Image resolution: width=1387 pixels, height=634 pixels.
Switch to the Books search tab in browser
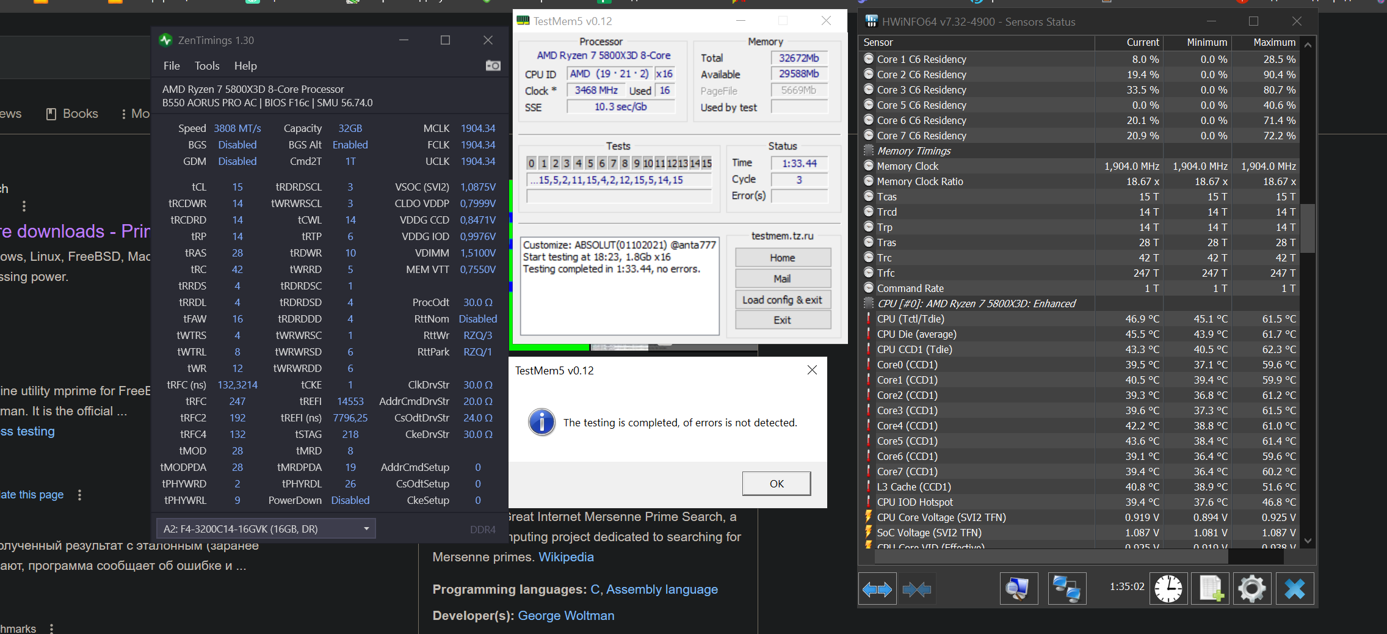click(x=72, y=114)
